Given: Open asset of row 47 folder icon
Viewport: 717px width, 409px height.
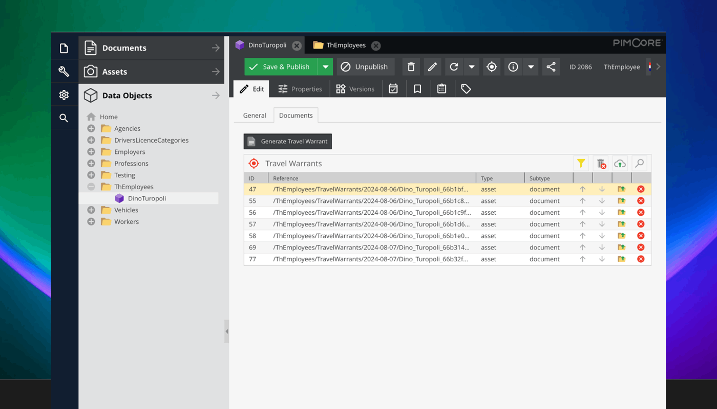Looking at the screenshot, I should [x=621, y=189].
